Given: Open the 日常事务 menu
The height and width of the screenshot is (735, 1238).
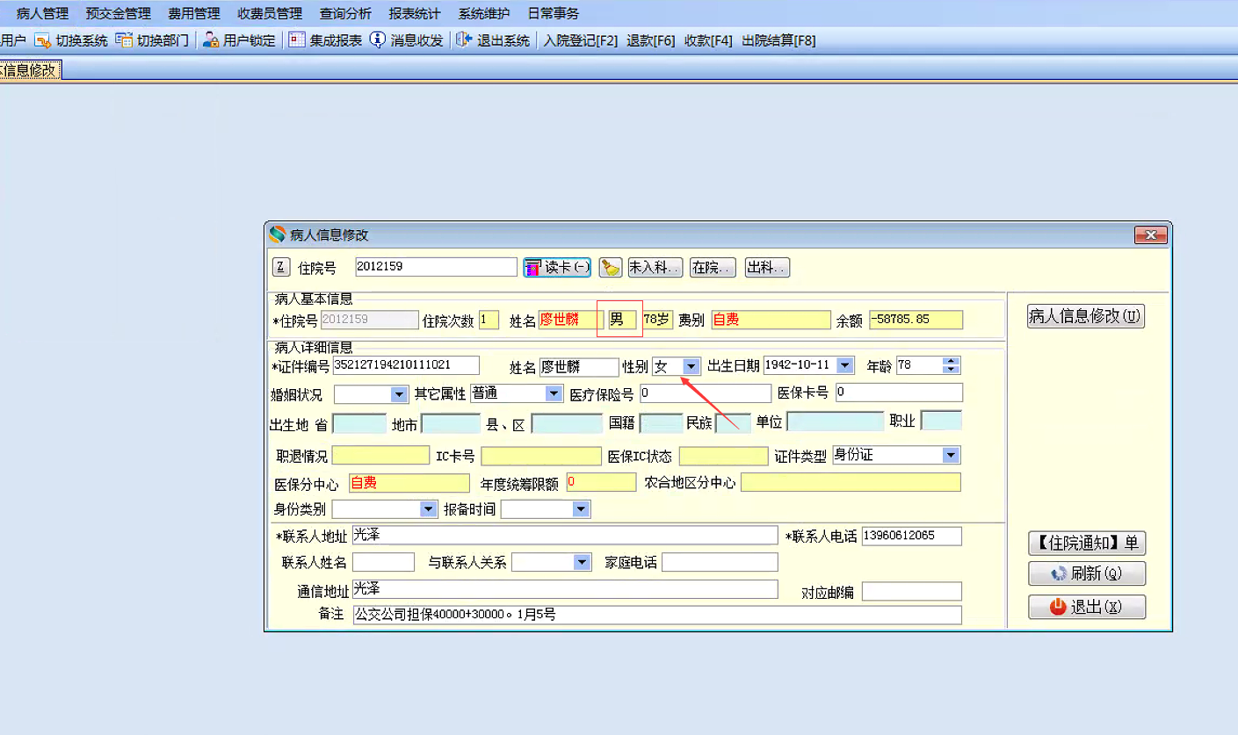Looking at the screenshot, I should [554, 13].
